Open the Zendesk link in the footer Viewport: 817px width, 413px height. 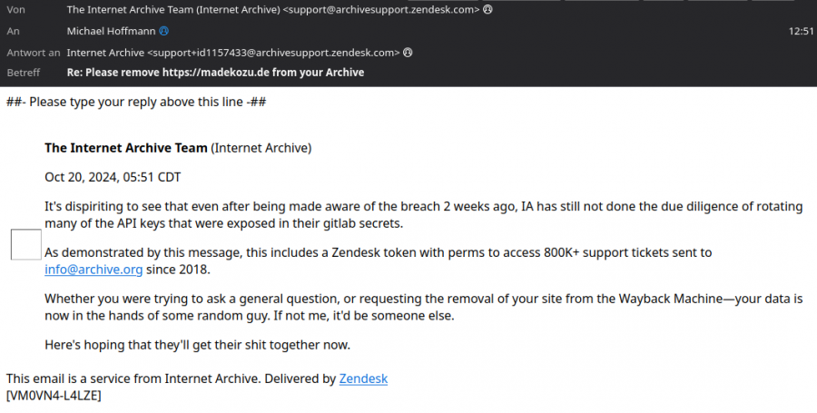[x=363, y=379]
